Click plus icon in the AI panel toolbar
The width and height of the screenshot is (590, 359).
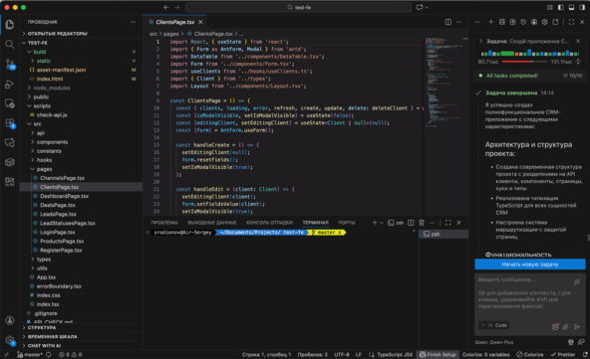[490, 22]
